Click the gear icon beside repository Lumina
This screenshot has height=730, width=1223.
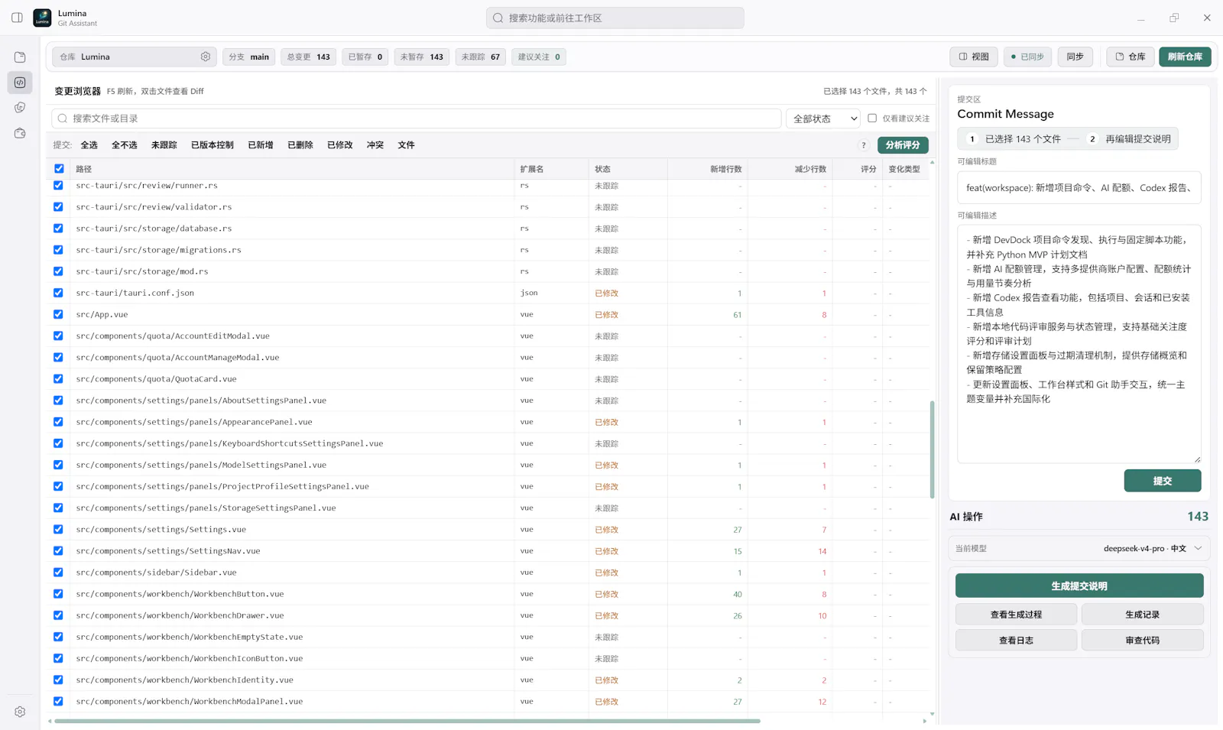206,57
